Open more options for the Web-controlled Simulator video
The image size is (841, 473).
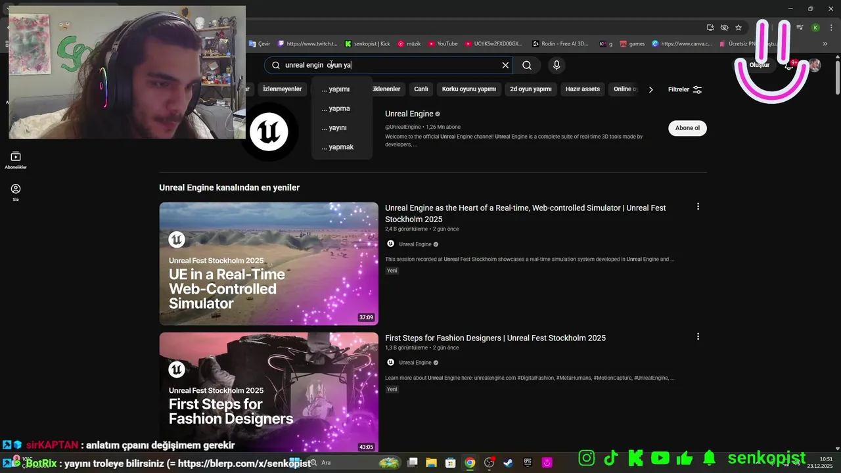pos(698,206)
